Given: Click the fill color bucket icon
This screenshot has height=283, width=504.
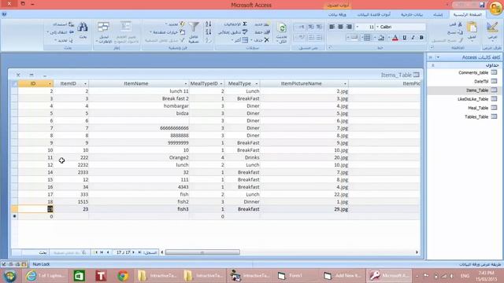Looking at the screenshot, I should [381, 38].
